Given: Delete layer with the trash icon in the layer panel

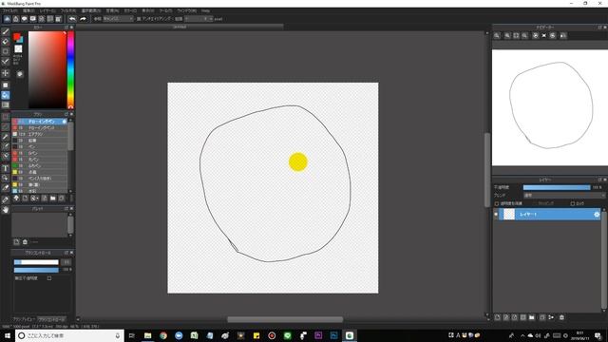Looking at the screenshot, I should coord(561,317).
